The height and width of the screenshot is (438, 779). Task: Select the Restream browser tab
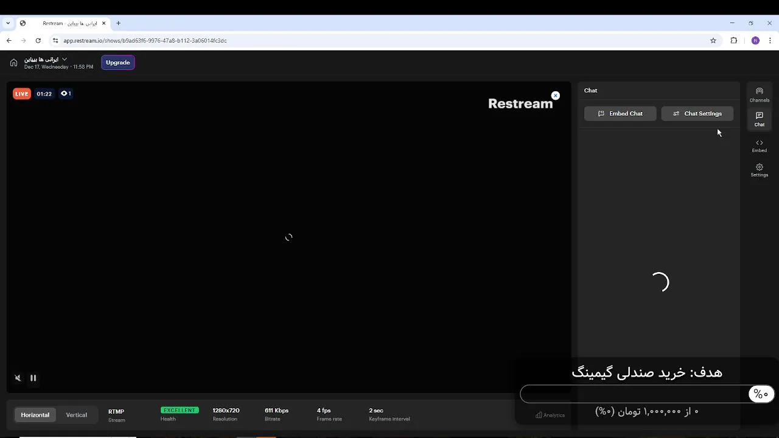[63, 23]
